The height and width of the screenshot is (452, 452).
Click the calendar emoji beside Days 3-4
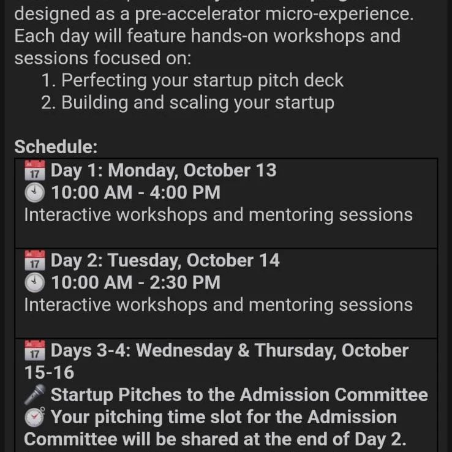tap(35, 351)
